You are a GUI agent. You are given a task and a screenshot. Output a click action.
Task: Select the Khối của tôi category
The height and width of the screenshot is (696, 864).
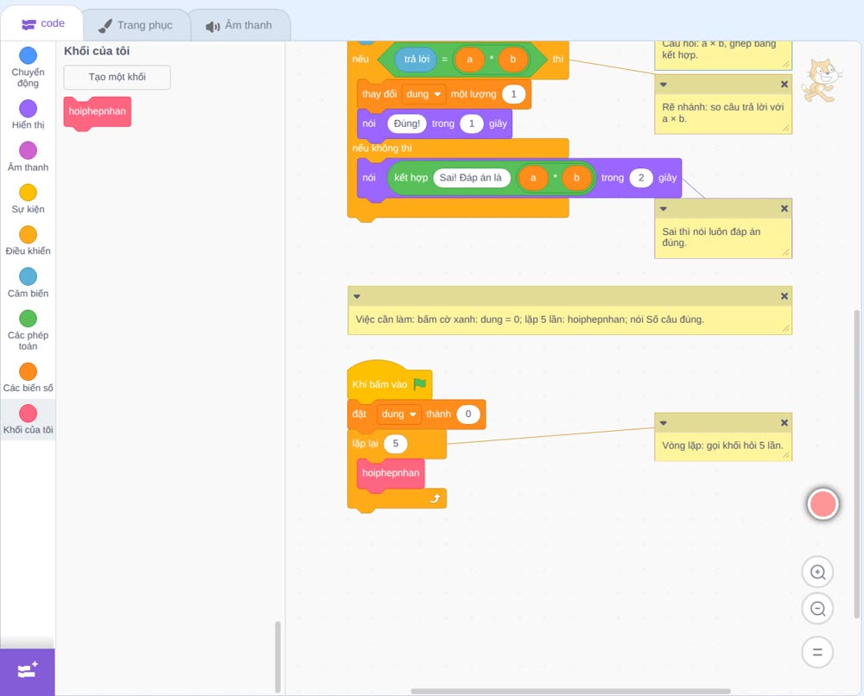[28, 420]
